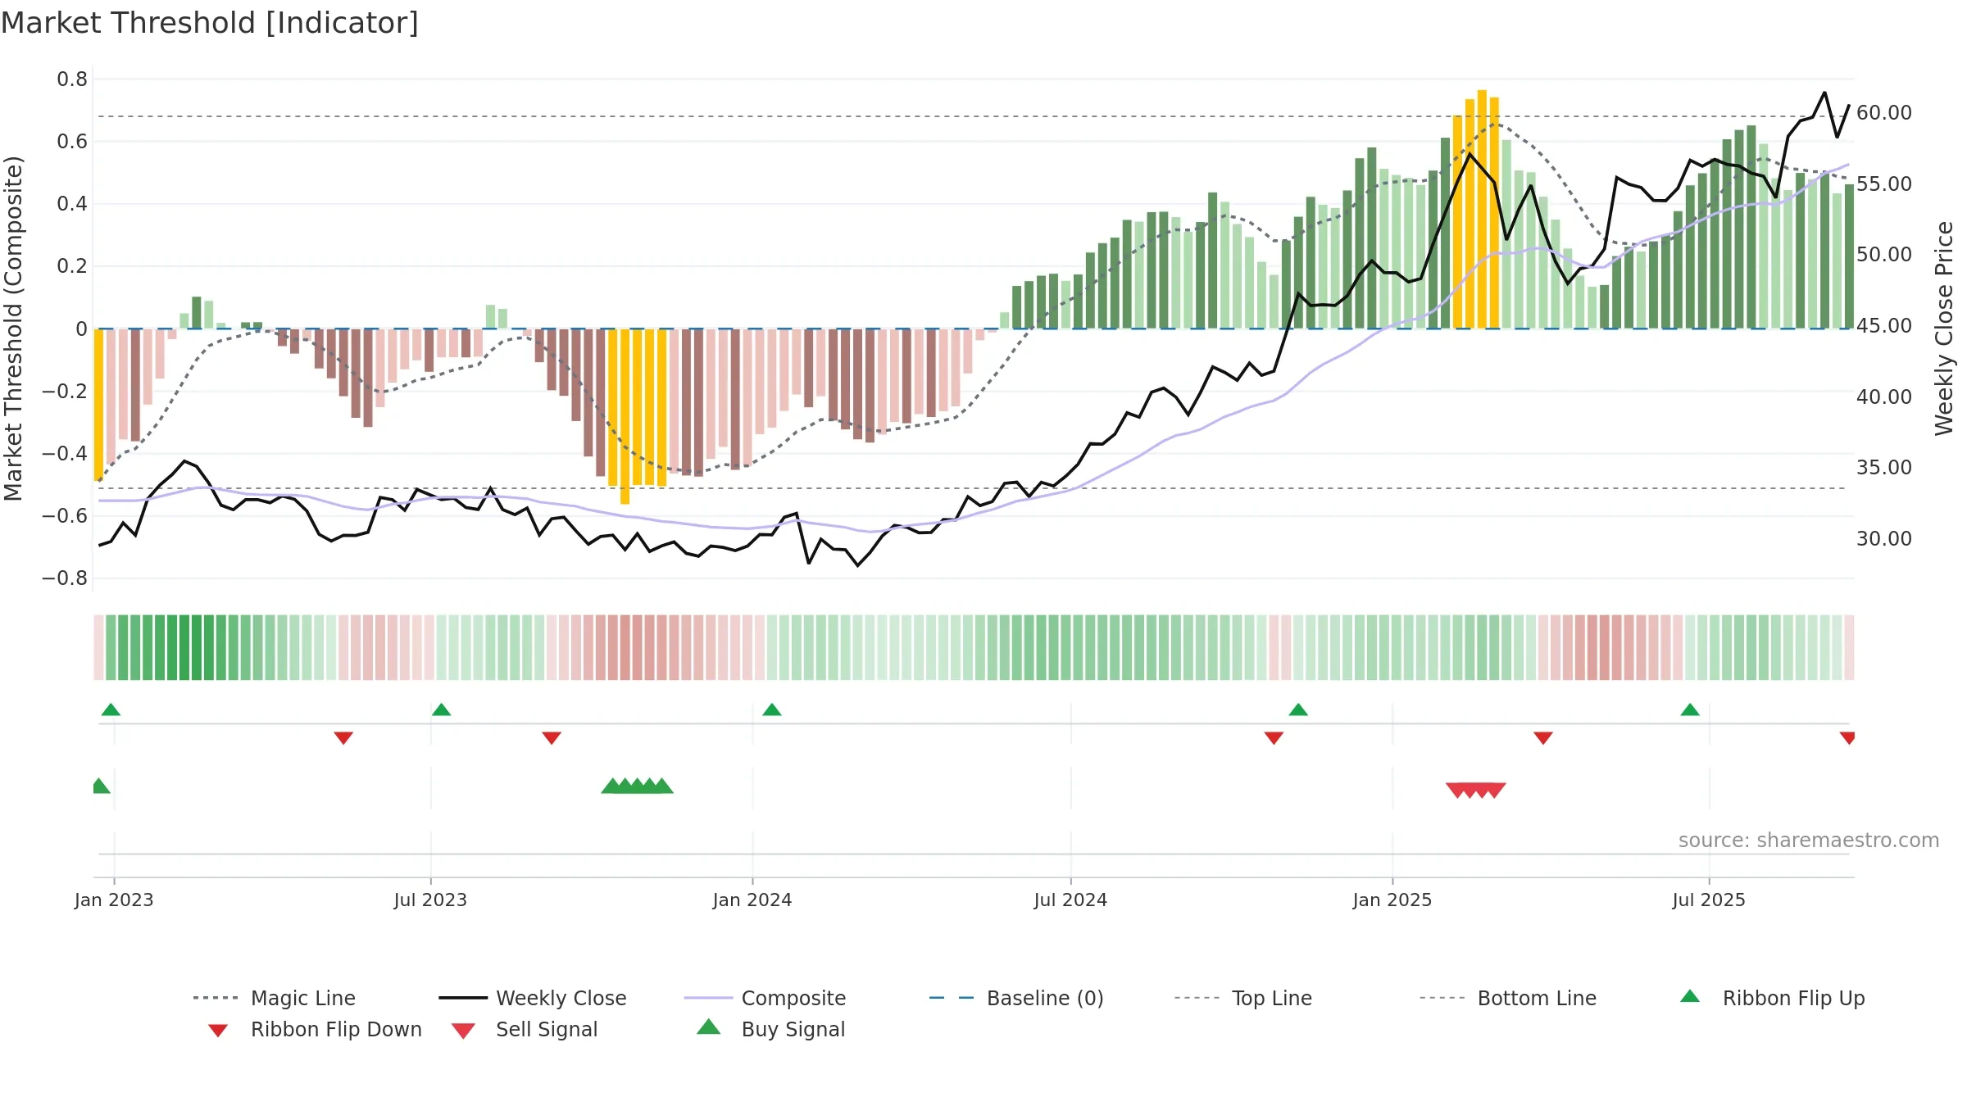Click the Buy Signal marker at Jan 2023 start
Viewport: 1967px width, 1106px height.
tap(100, 786)
